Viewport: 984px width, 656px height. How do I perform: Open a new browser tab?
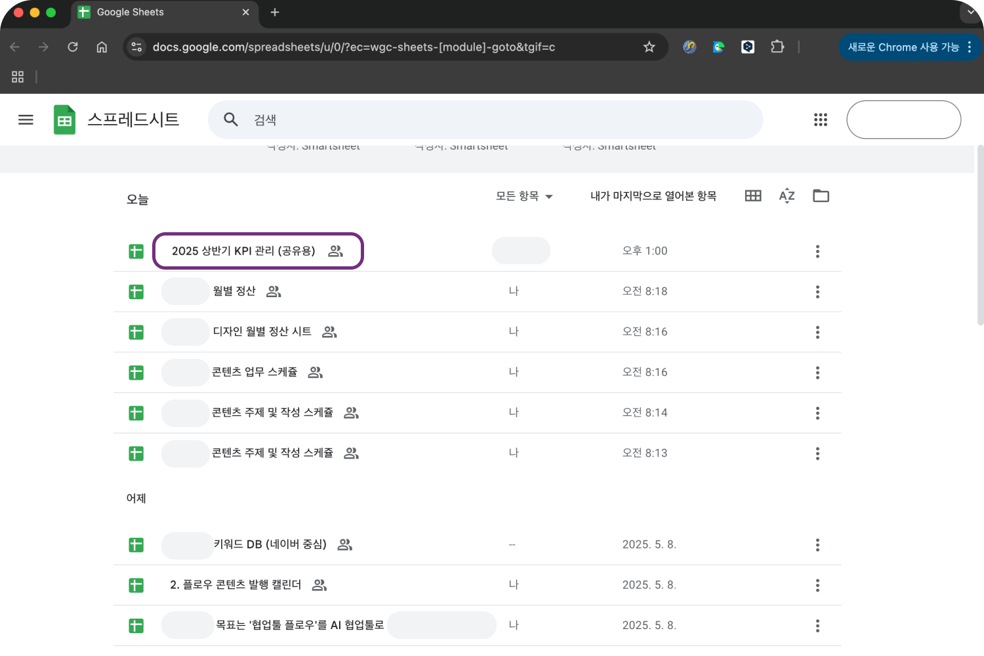click(274, 12)
